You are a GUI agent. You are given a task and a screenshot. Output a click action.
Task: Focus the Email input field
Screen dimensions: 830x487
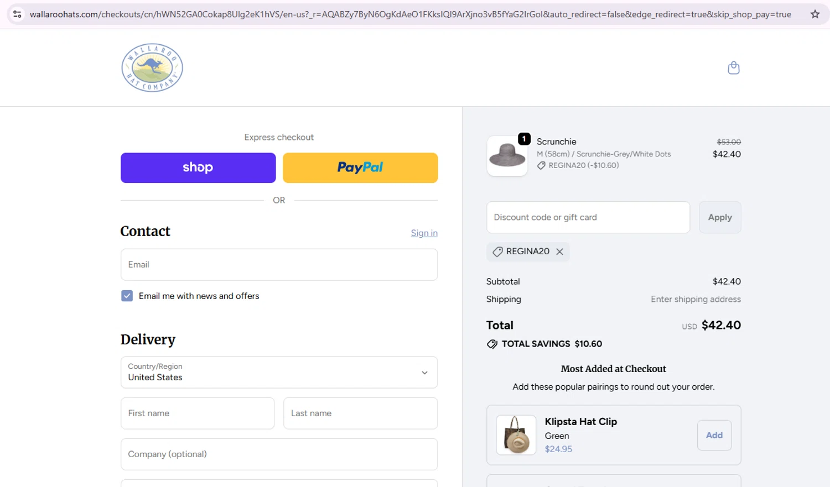click(x=279, y=264)
